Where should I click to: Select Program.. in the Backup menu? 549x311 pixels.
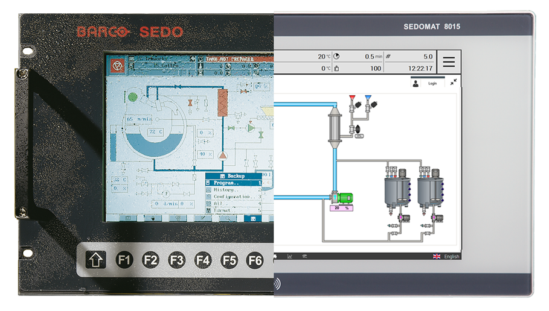(x=234, y=183)
